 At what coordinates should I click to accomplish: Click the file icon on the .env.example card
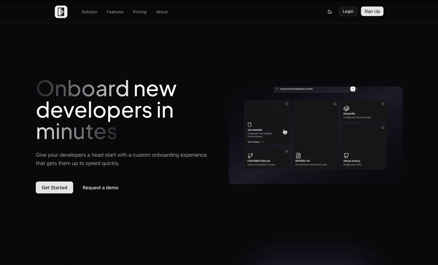coord(249,125)
